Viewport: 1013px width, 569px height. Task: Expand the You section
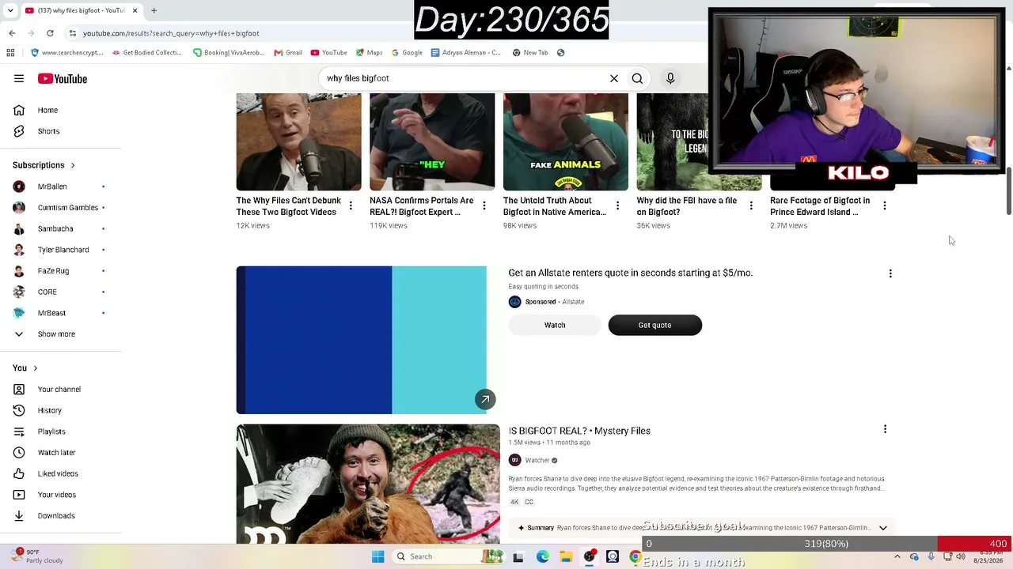coord(25,367)
